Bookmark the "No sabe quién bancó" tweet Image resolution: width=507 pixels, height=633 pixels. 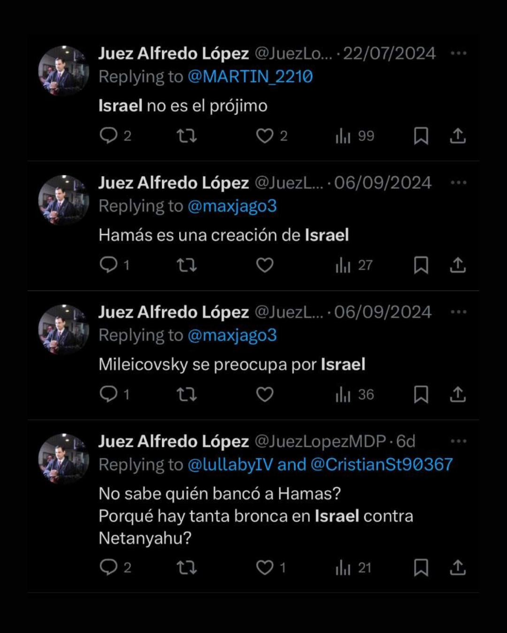tap(421, 567)
